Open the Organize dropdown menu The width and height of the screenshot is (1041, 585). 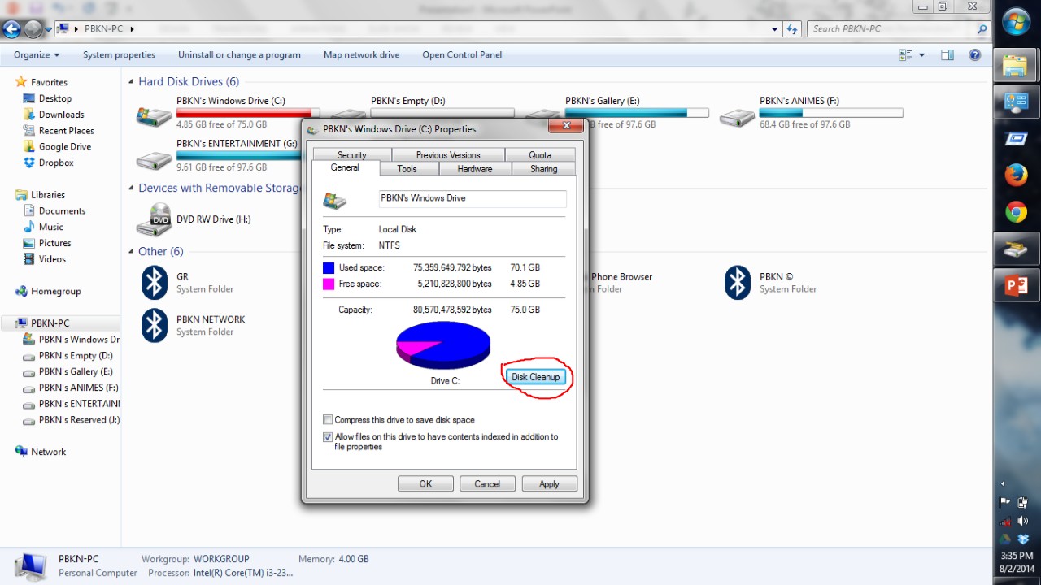[37, 55]
